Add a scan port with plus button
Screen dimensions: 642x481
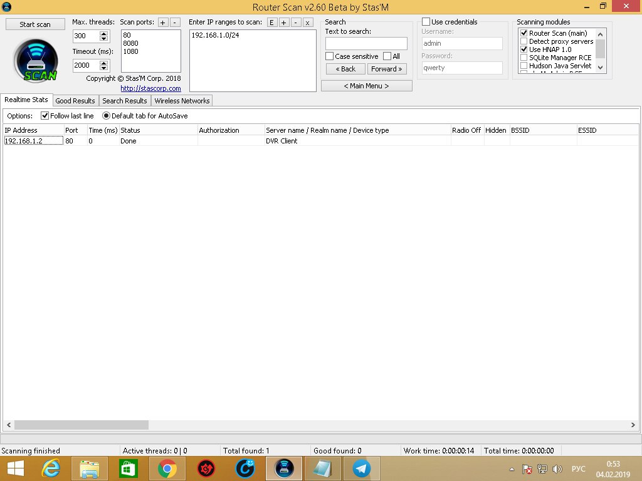click(163, 23)
